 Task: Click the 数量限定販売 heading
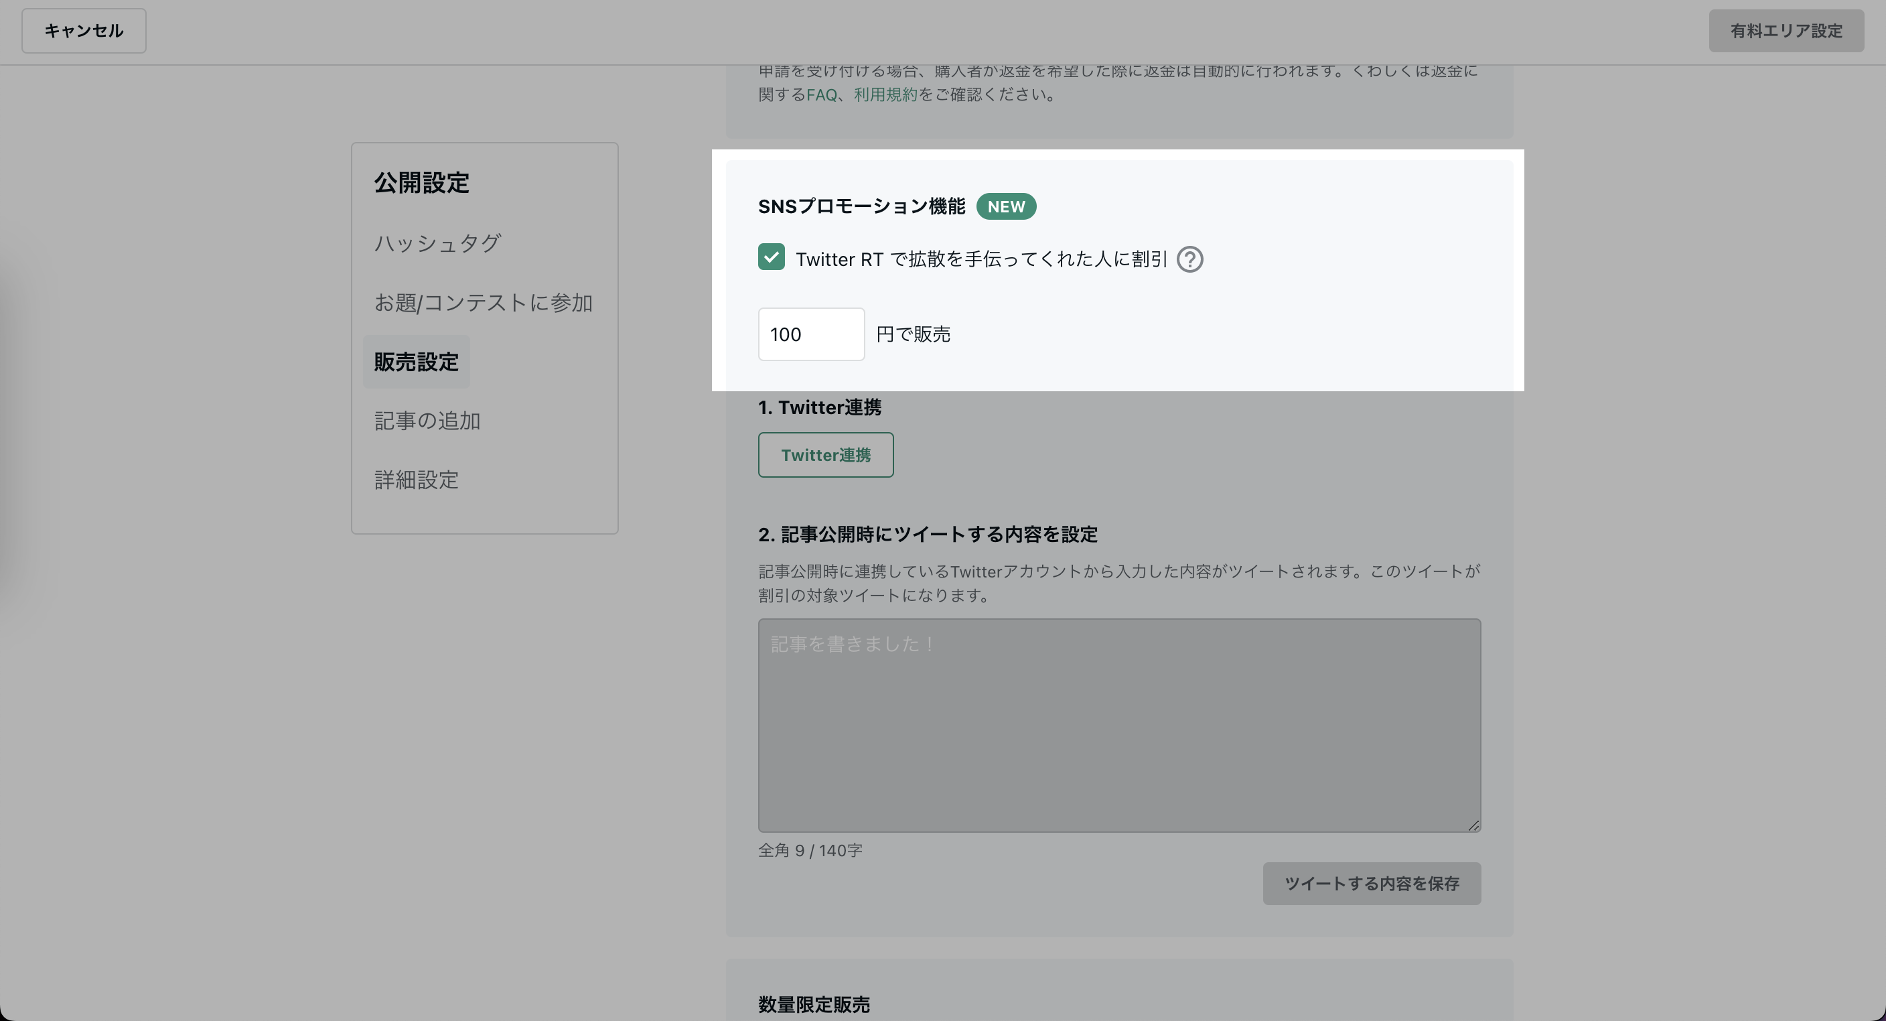pyautogui.click(x=814, y=1004)
